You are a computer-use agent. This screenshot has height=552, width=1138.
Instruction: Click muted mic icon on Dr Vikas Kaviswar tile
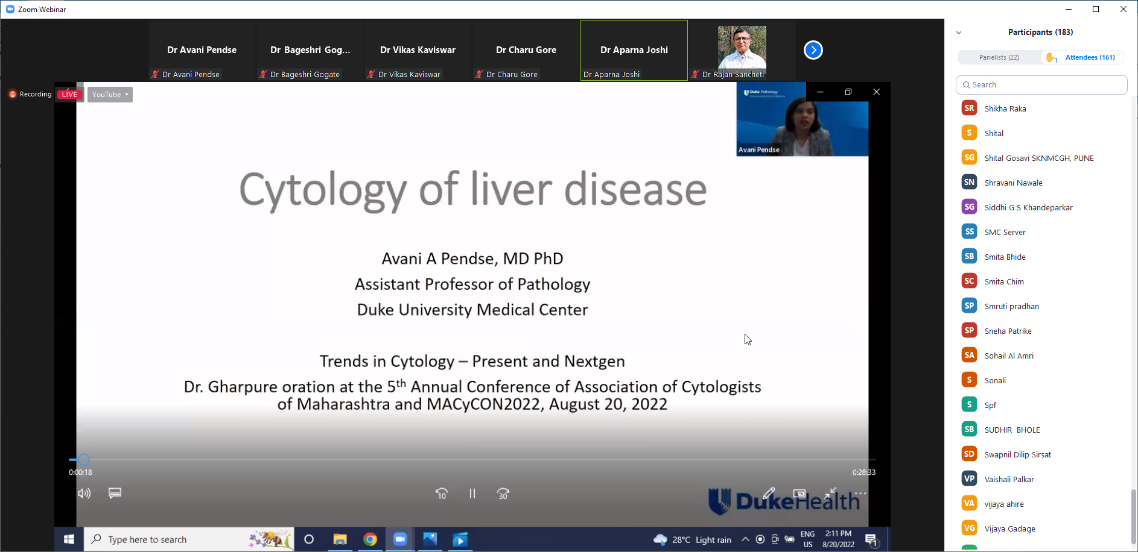(371, 74)
